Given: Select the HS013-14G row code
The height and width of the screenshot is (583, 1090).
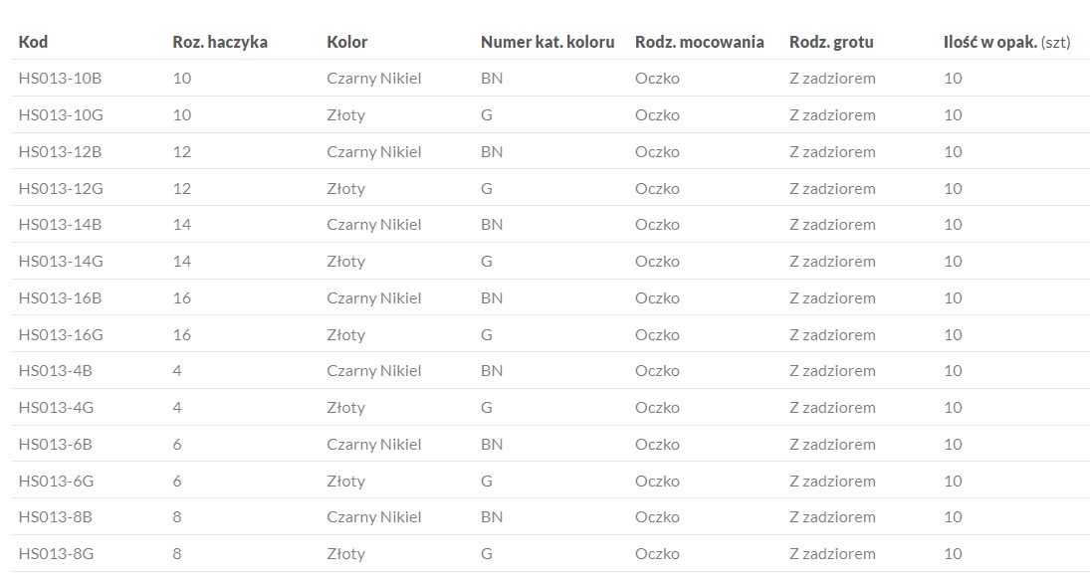Looking at the screenshot, I should coord(61,261).
